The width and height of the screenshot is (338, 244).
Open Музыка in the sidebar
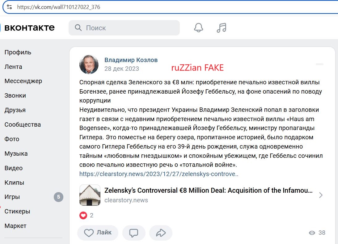(x=16, y=154)
